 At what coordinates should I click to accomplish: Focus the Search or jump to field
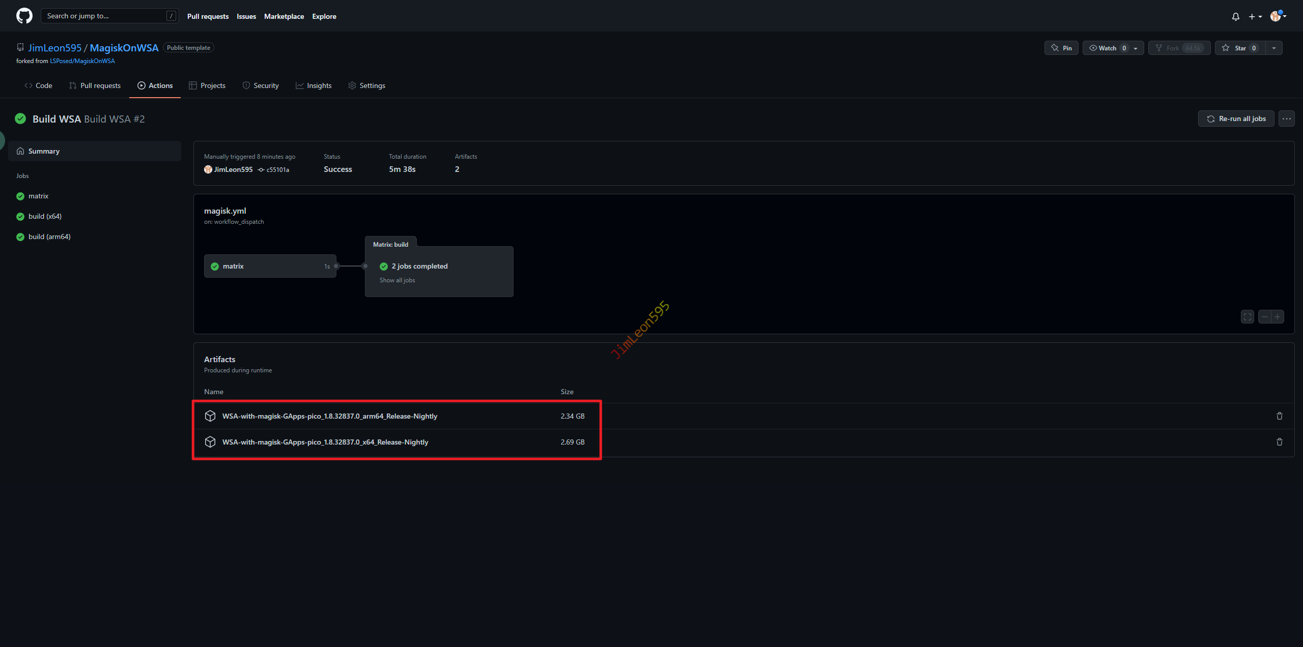point(105,16)
